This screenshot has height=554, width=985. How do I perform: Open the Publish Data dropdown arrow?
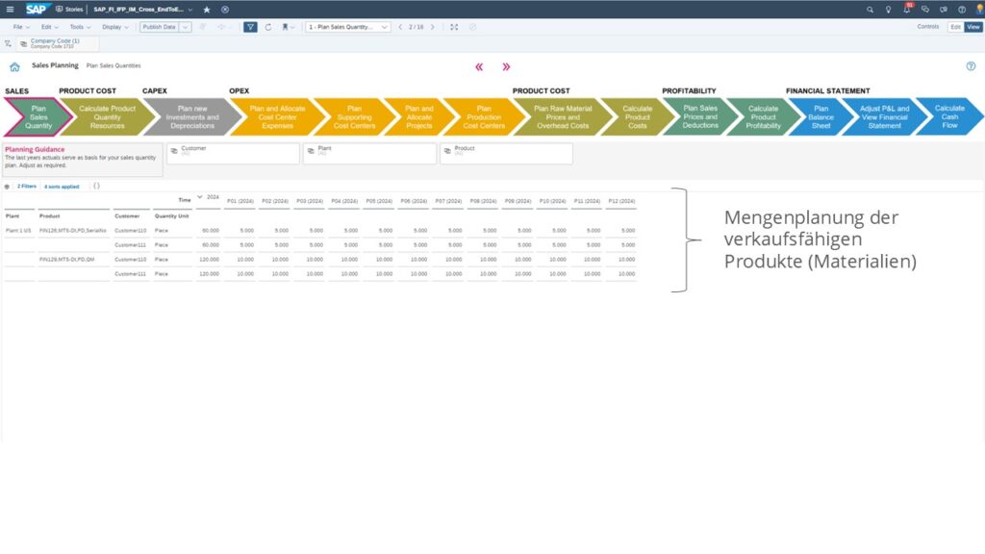click(186, 27)
